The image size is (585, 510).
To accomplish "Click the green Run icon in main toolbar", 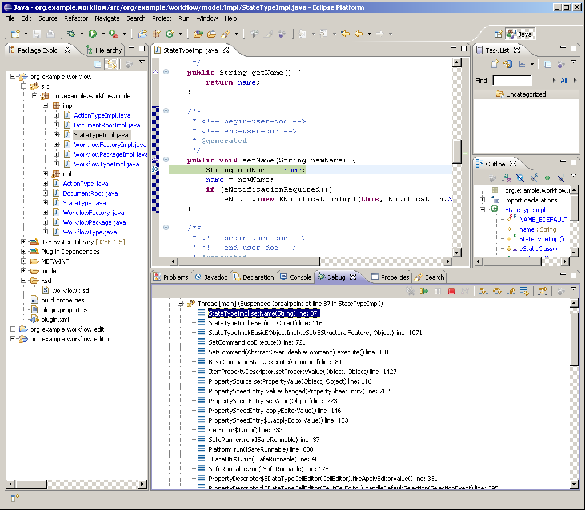I will [92, 34].
